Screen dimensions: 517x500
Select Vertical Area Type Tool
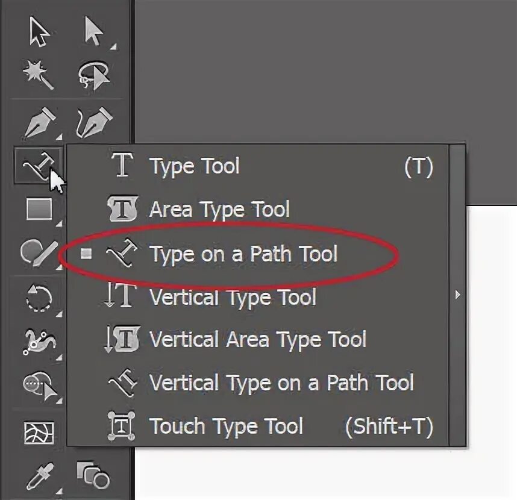[258, 340]
